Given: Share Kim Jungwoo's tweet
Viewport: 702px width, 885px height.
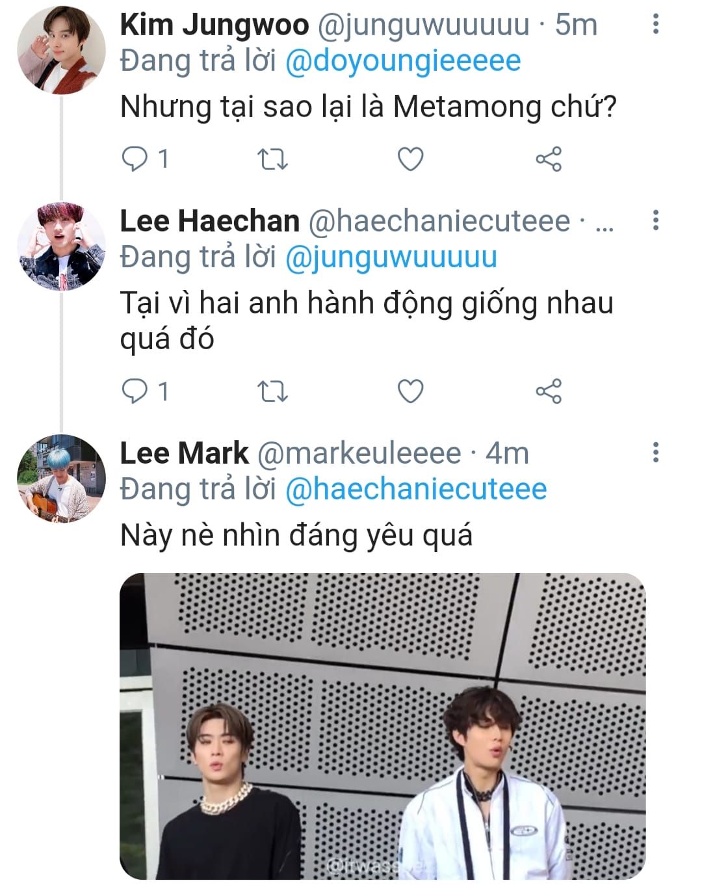Looking at the screenshot, I should 548,159.
